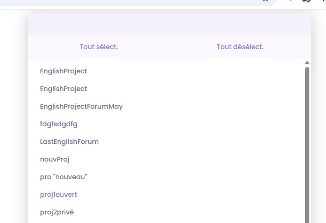Choose the nouvProj project
The image size is (326, 223).
54,159
